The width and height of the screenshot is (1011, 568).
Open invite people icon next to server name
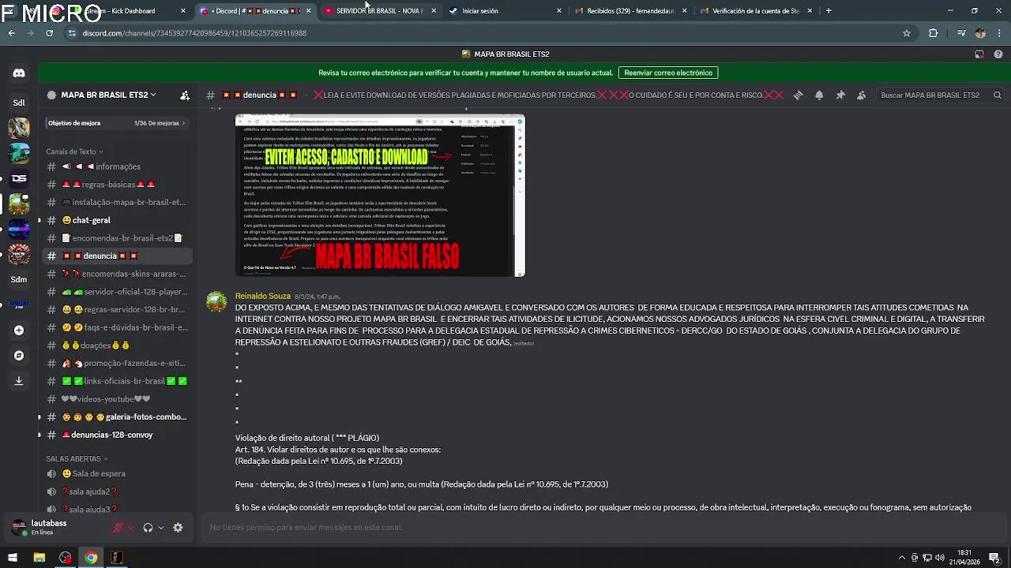coord(185,95)
